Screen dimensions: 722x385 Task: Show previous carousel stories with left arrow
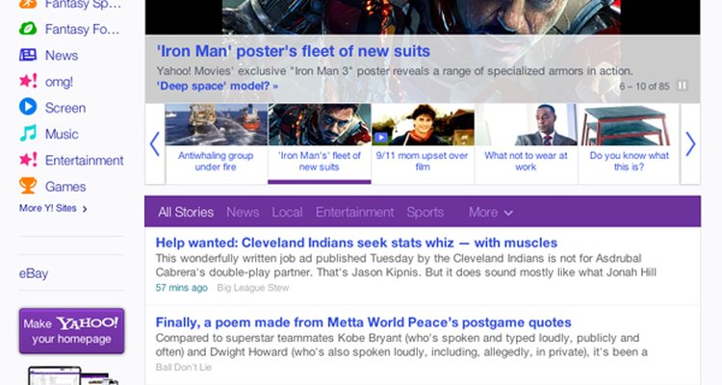(155, 144)
